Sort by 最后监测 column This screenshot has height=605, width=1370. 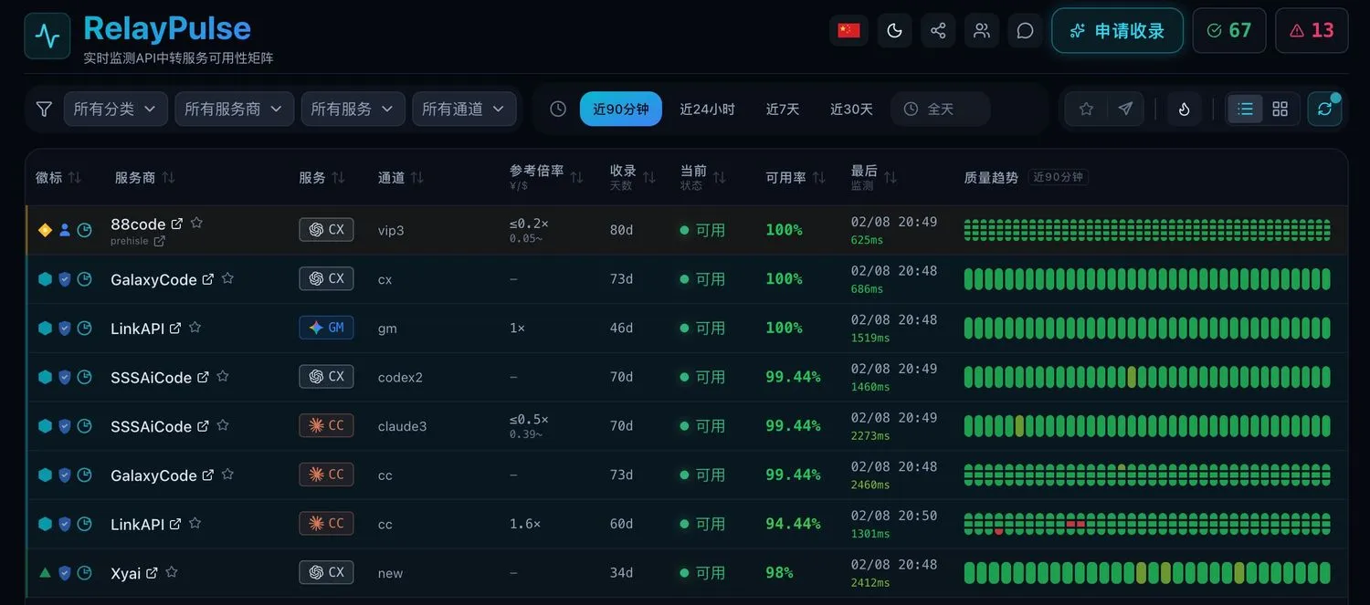point(874,177)
